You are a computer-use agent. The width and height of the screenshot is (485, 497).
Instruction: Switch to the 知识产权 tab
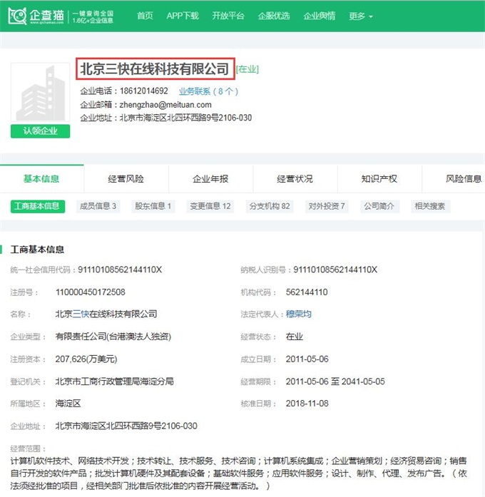(x=379, y=179)
